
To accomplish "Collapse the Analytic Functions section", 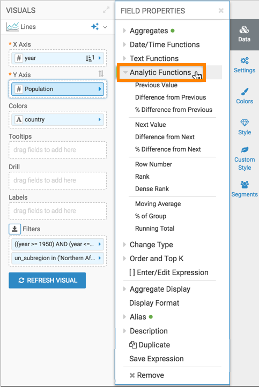I will [x=160, y=72].
